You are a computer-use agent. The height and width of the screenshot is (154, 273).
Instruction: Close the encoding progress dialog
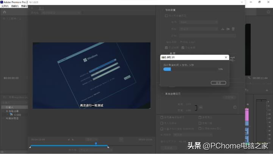point(226,57)
